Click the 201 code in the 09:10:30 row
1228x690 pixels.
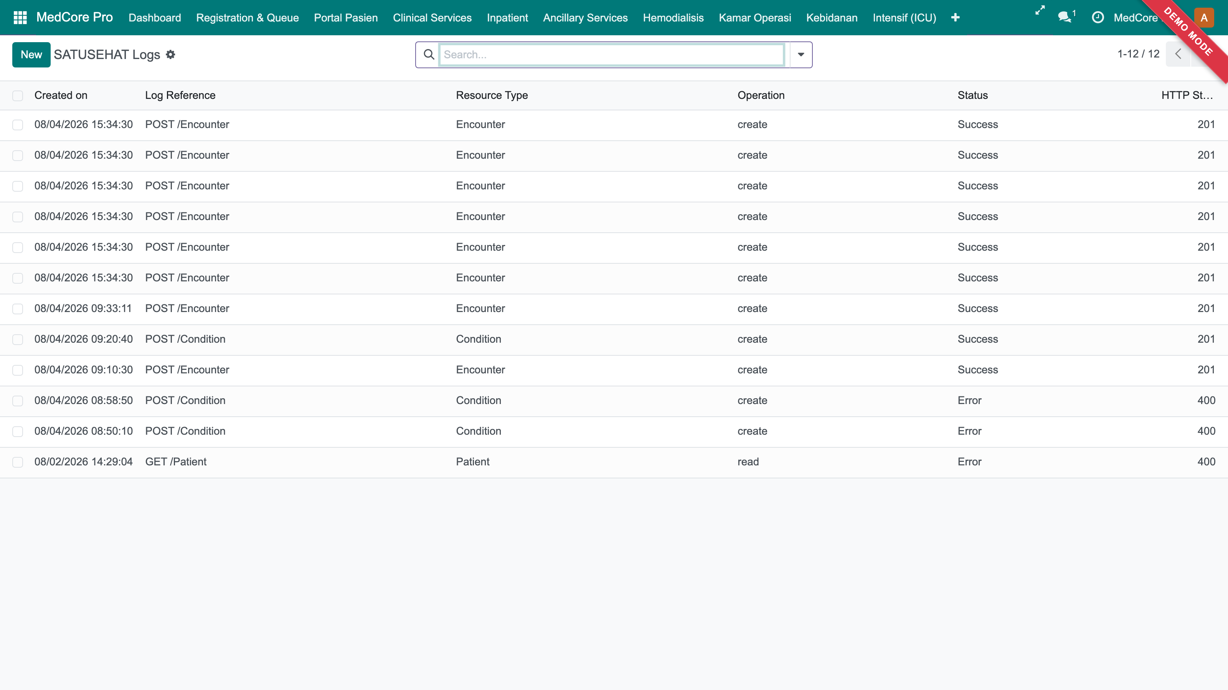[x=1206, y=370]
